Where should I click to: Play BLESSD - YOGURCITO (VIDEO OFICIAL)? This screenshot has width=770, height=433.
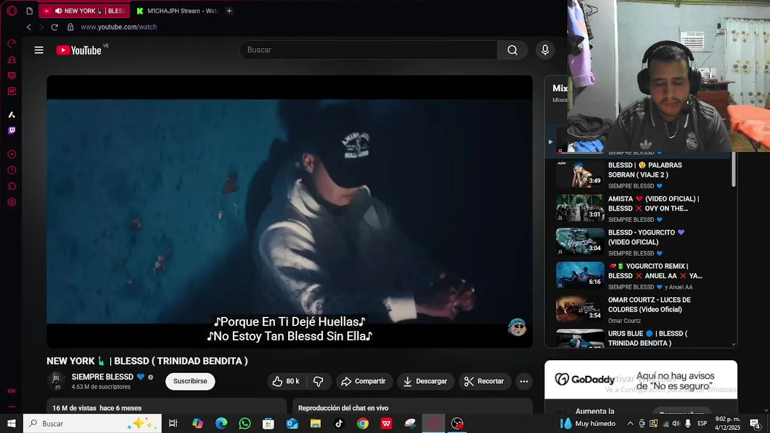coord(641,242)
